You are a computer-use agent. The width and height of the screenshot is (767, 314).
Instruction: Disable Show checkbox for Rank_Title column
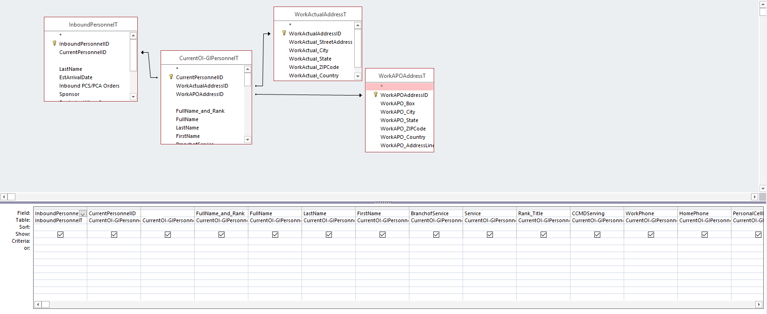click(543, 234)
